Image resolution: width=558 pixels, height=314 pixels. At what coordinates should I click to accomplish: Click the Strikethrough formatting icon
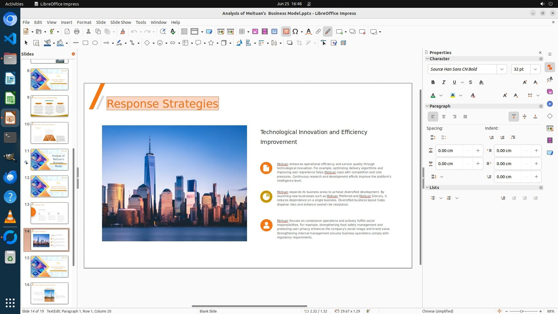471,83
